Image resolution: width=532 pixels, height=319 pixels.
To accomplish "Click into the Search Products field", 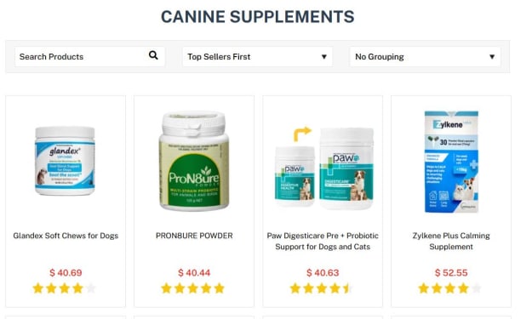I will point(90,57).
